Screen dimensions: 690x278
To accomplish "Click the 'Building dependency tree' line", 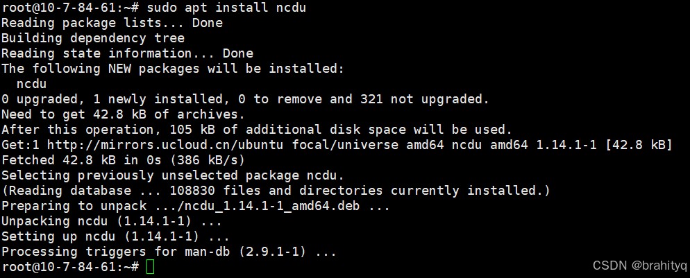I will click(x=93, y=38).
